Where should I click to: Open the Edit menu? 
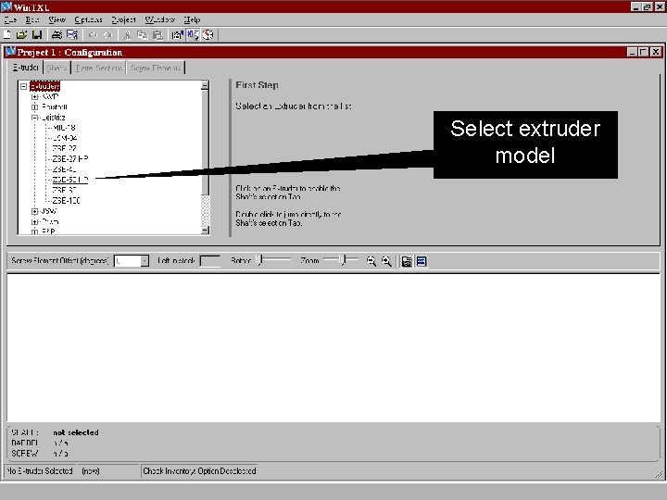32,19
